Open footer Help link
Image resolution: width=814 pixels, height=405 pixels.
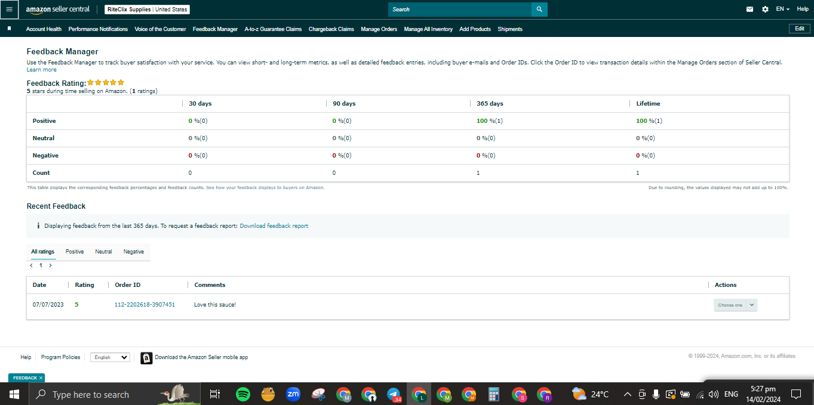point(26,357)
